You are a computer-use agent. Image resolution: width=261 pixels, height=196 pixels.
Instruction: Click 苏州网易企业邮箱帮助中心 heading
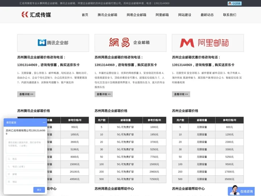(x=114, y=189)
